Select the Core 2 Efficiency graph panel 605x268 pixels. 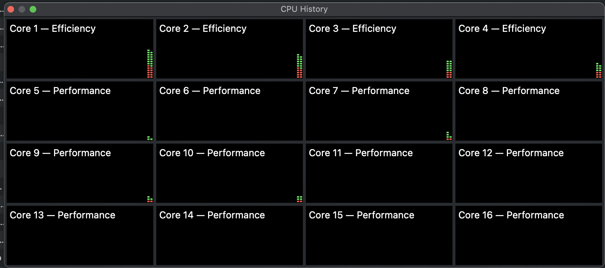(229, 49)
